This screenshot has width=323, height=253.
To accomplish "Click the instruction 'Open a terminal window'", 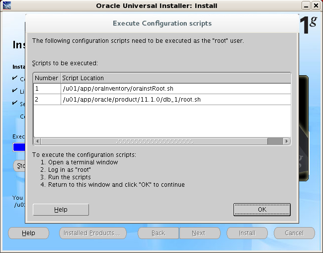I will (83, 162).
